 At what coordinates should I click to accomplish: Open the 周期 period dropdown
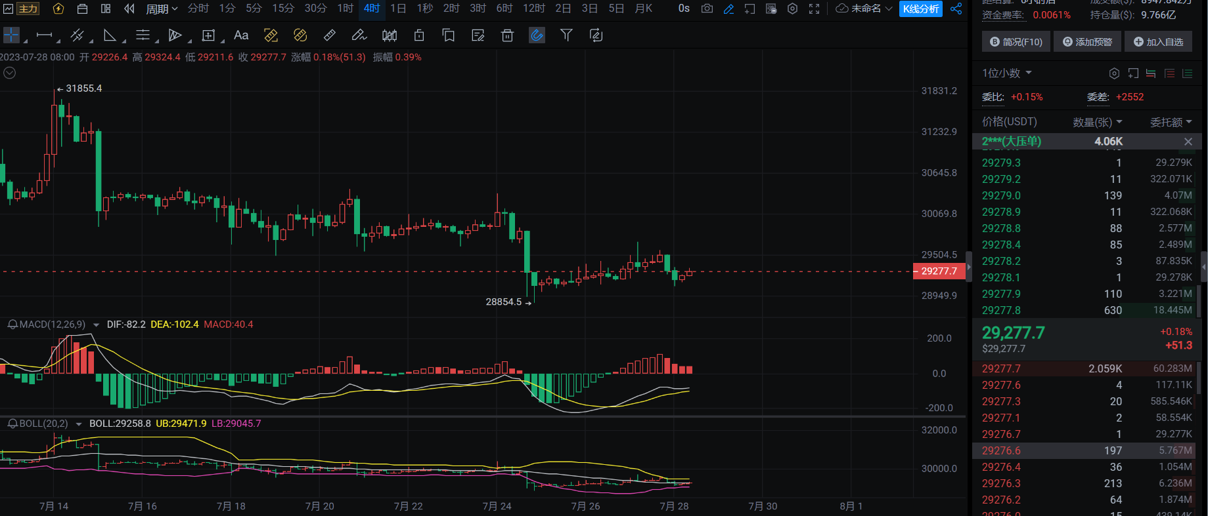(162, 9)
